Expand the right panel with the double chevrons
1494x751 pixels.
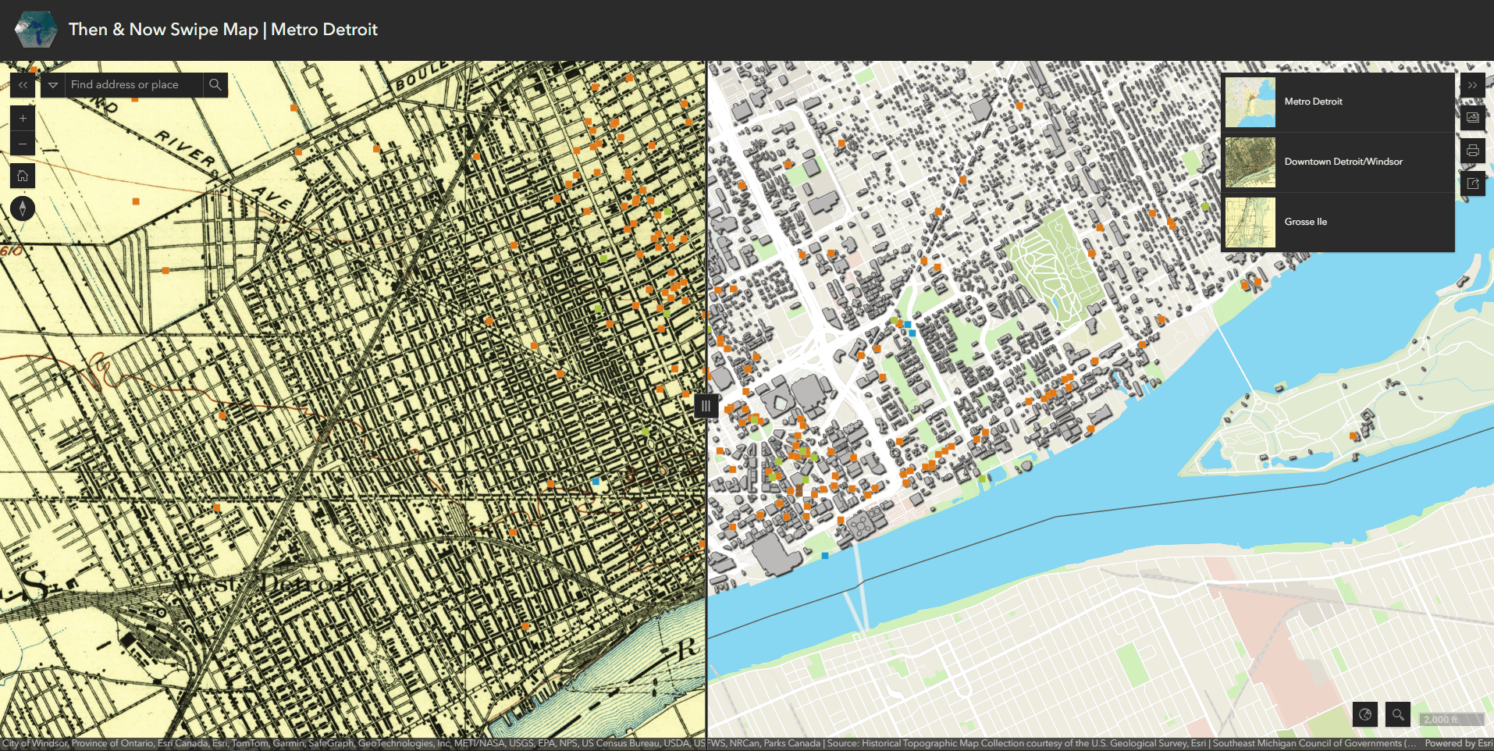click(1472, 84)
